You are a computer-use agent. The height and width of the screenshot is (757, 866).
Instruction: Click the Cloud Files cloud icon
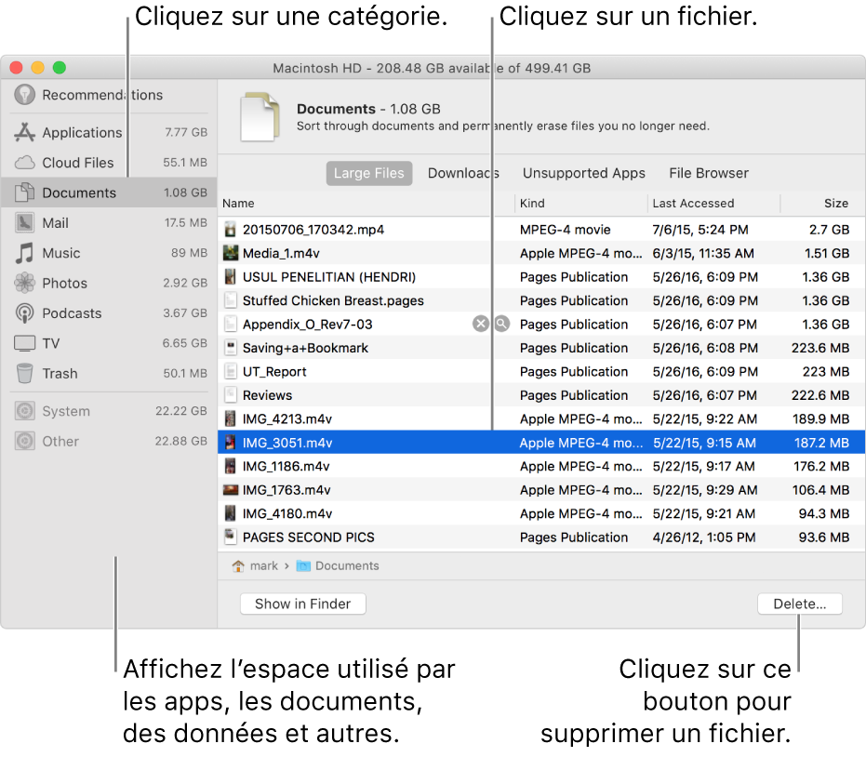(24, 163)
